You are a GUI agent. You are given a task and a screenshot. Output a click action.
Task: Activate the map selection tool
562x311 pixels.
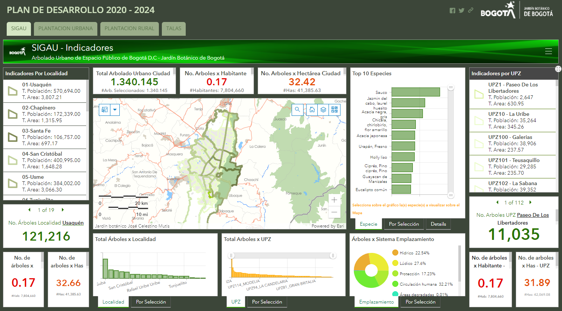point(104,110)
